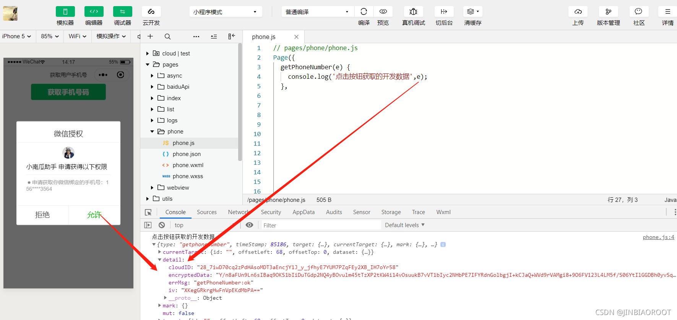Screen dimensions: 677x320
Task: Click 允许 to allow authorization
Action: (94, 215)
